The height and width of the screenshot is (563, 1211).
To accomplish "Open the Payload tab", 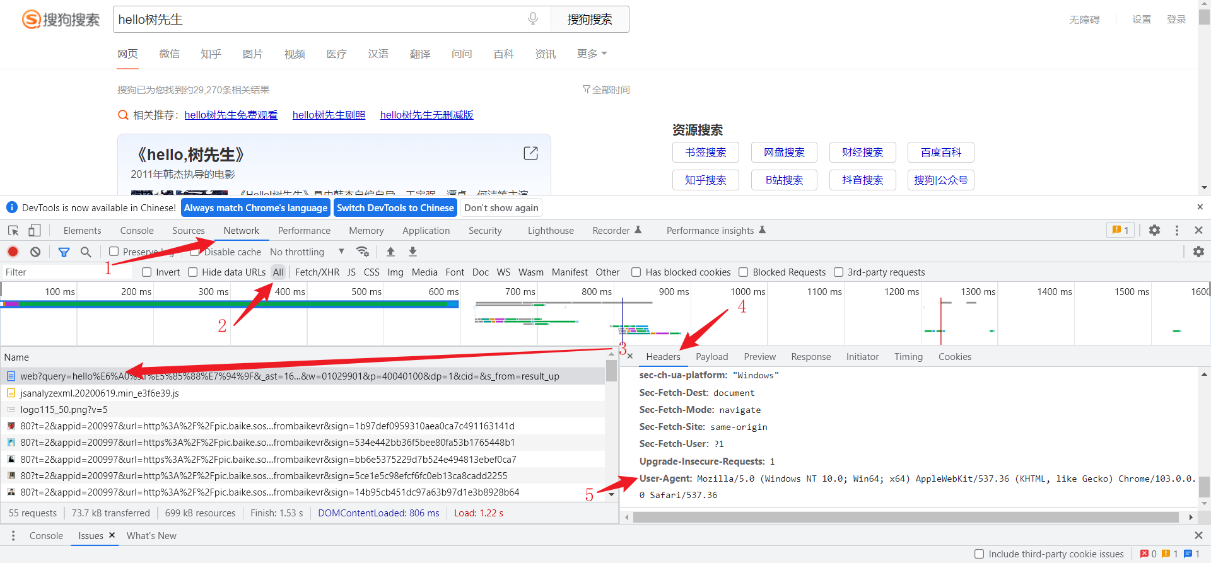I will (x=711, y=356).
